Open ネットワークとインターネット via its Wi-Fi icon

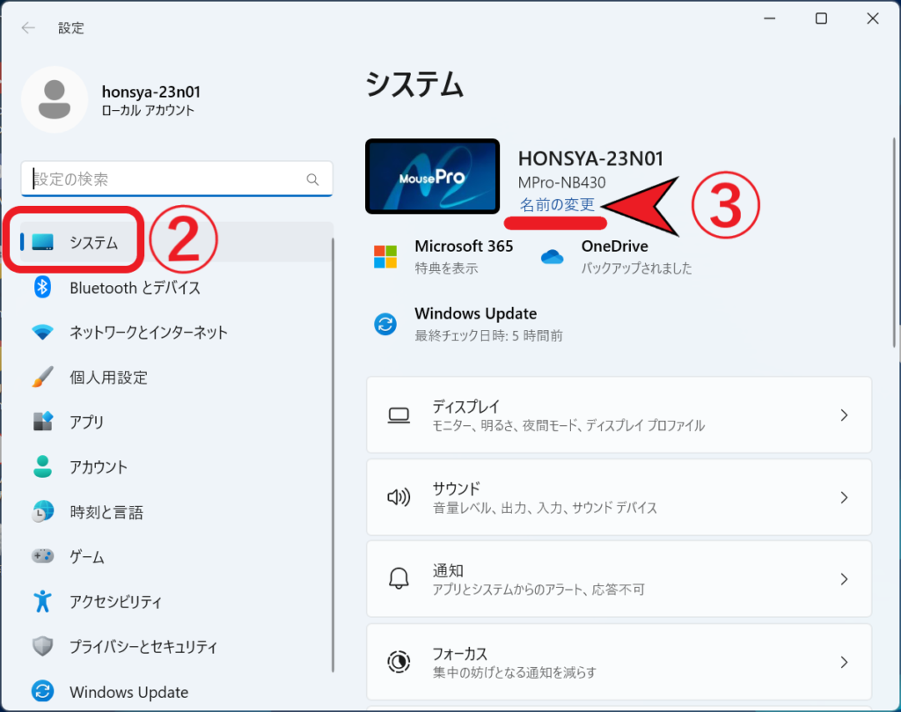(x=42, y=333)
